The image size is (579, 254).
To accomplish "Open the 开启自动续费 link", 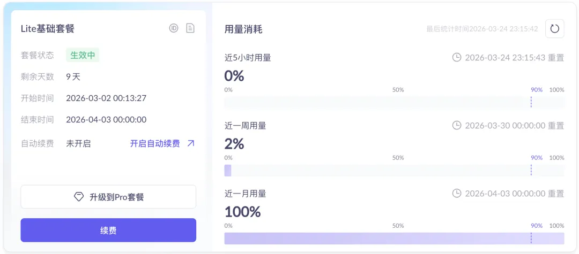I will [155, 143].
